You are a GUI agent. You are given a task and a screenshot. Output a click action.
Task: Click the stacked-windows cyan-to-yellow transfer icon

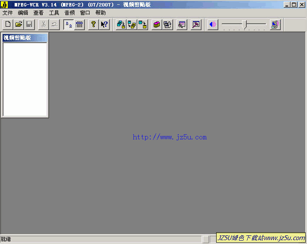point(121,25)
